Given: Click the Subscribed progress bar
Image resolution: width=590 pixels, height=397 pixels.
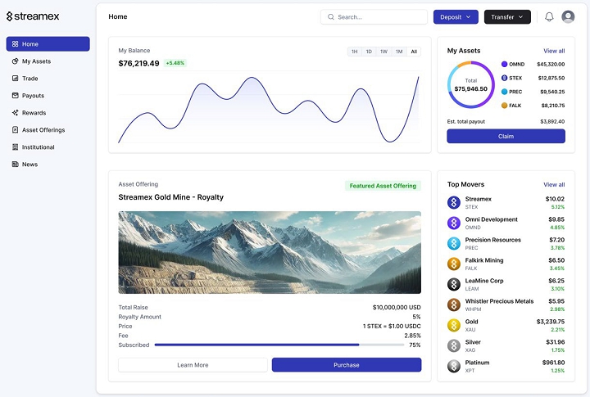Looking at the screenshot, I should 279,345.
